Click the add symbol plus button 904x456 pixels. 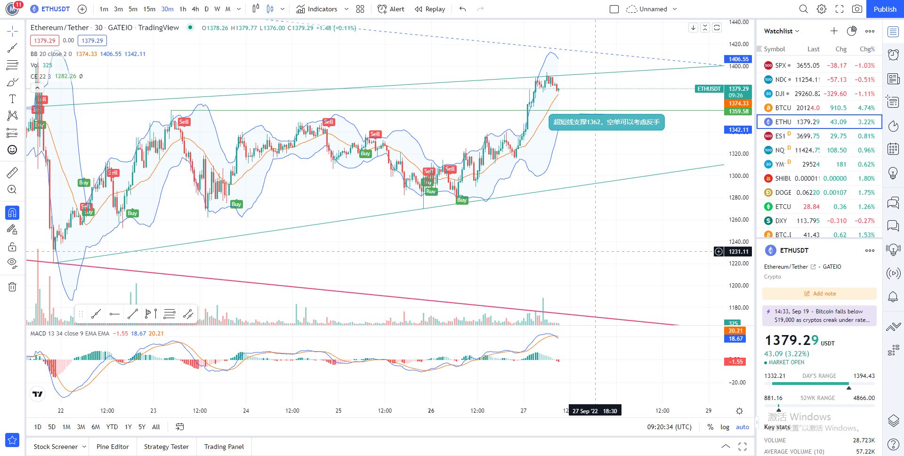click(x=82, y=9)
